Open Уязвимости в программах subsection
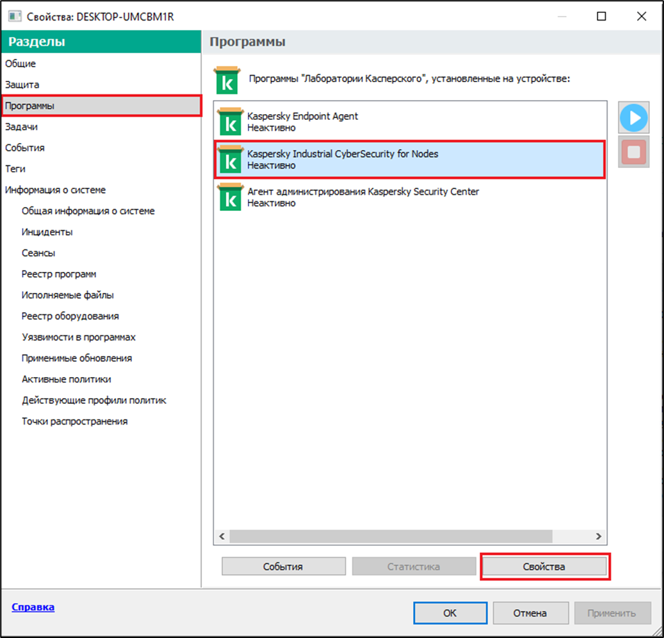 [78, 337]
